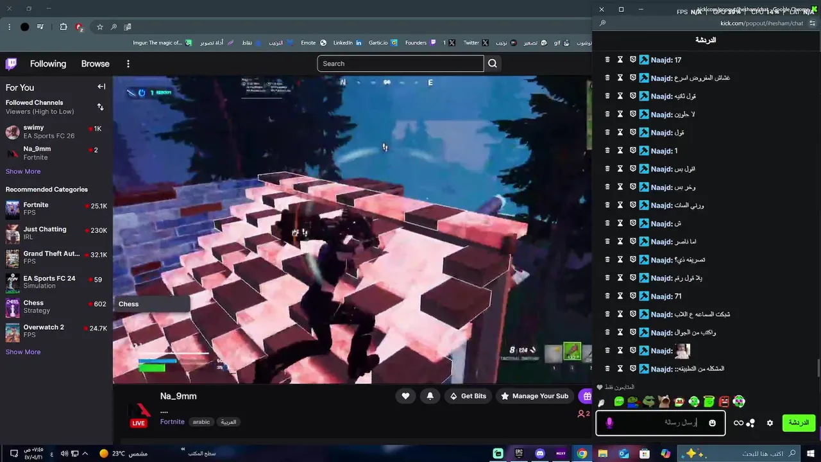Screen dimensions: 821x462
Task: Open Chrome three-dot menu
Action: click(9, 27)
